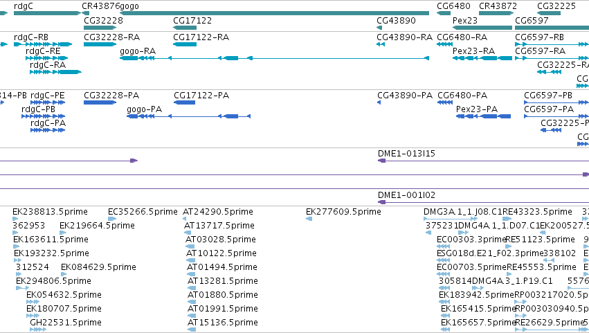
Task: Click the rdgC-RA transcript
Action: pos(55,72)
